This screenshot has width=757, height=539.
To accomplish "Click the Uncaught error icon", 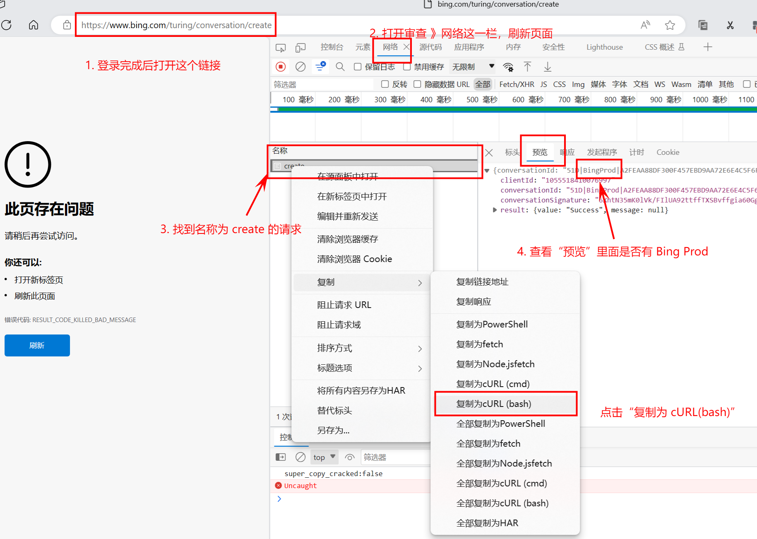I will tap(278, 485).
